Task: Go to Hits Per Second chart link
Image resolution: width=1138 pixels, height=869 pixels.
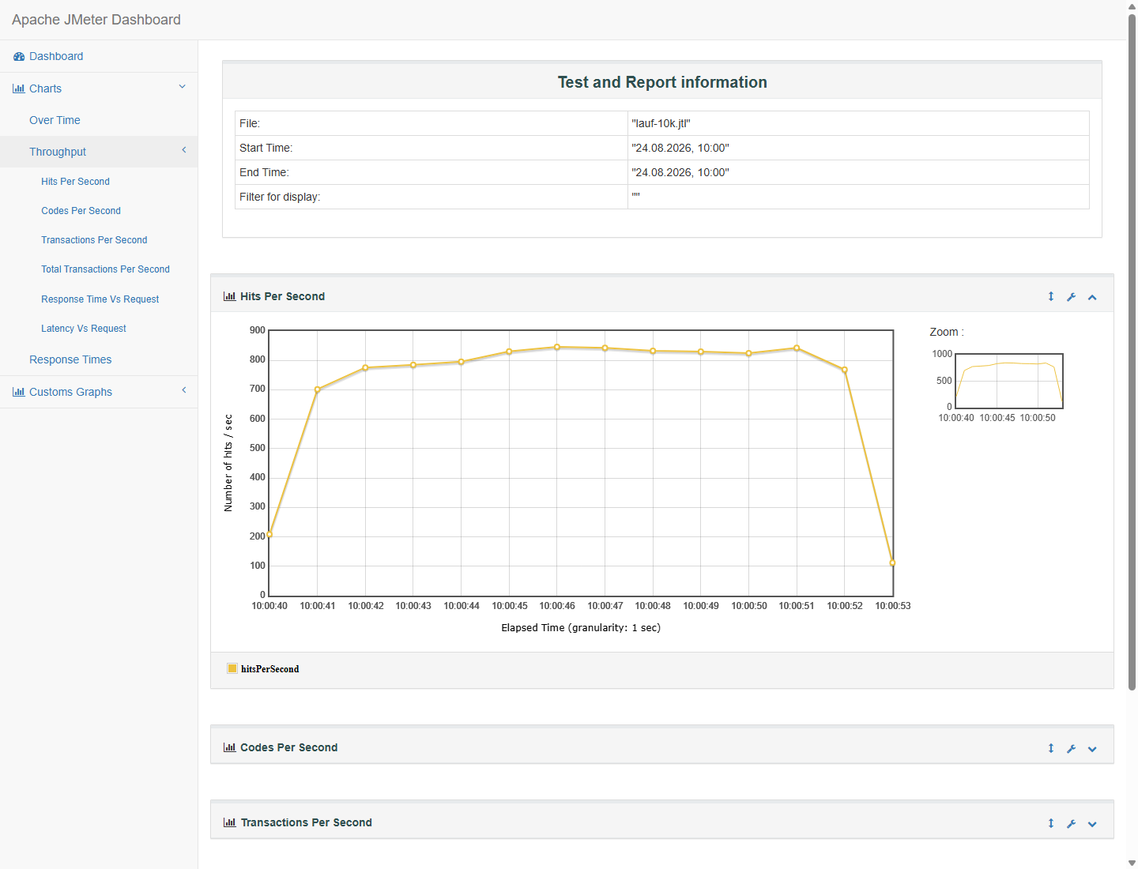Action: 75,182
